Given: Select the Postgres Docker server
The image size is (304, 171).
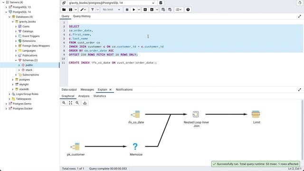Looking at the screenshot, I should (x=23, y=109).
